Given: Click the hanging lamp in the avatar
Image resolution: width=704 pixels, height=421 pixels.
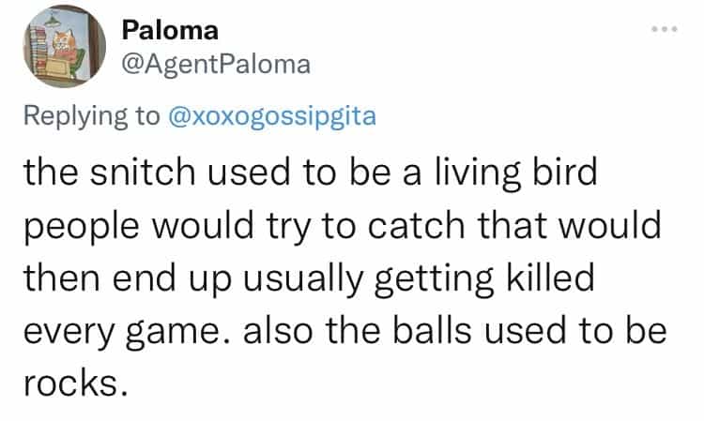Looking at the screenshot, I should [50, 21].
